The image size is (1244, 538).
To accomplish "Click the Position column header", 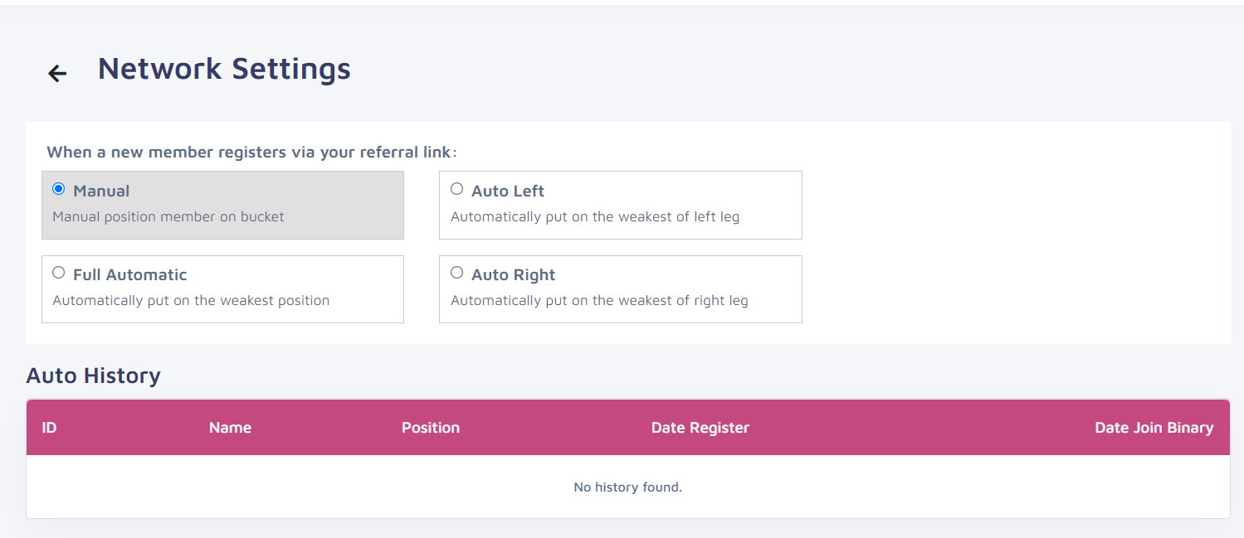I will (x=431, y=428).
